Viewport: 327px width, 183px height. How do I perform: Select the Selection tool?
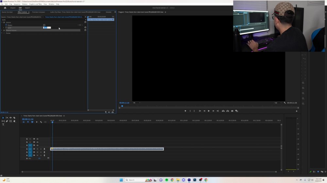point(3,118)
